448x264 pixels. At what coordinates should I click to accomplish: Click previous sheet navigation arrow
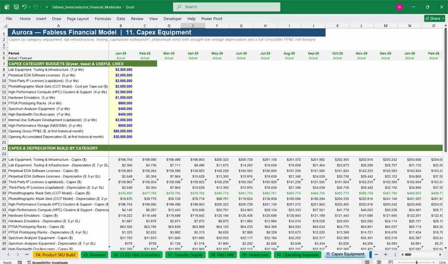point(8,254)
